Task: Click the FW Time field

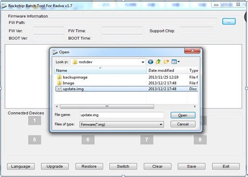Action: pos(122,30)
